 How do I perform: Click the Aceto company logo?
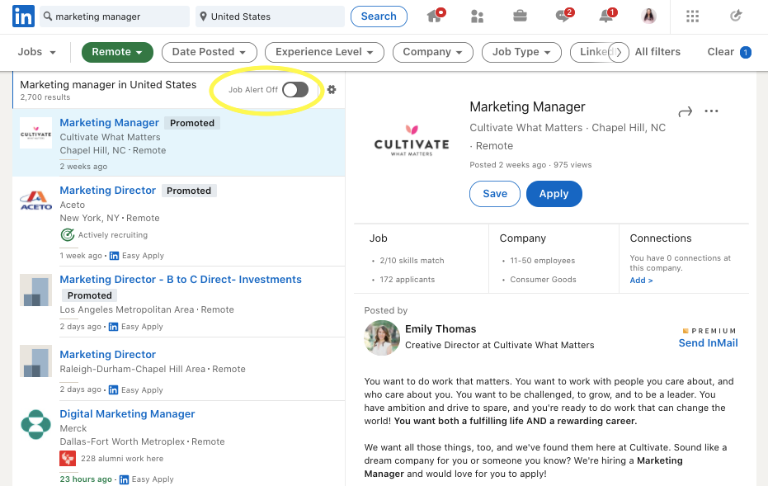pyautogui.click(x=35, y=201)
